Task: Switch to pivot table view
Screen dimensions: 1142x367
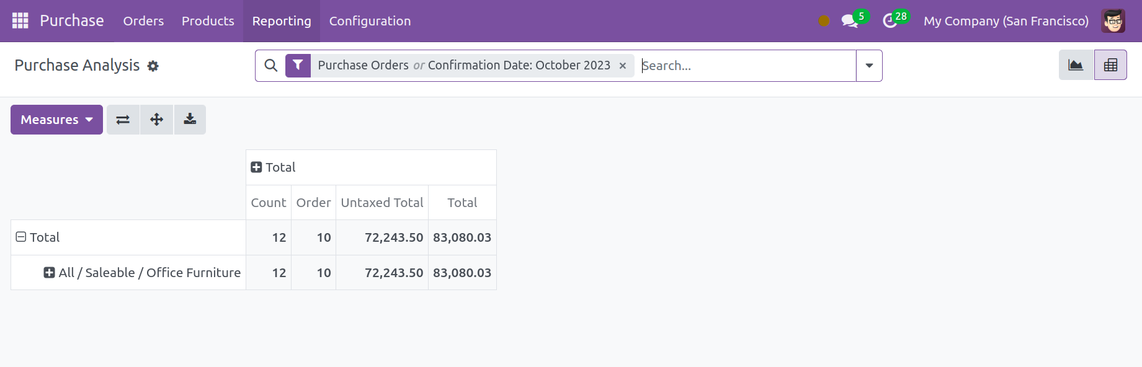Action: [1110, 65]
